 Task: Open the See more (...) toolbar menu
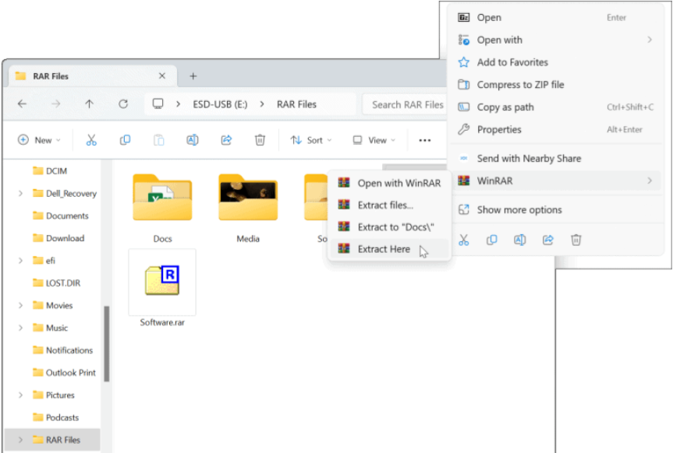(425, 139)
